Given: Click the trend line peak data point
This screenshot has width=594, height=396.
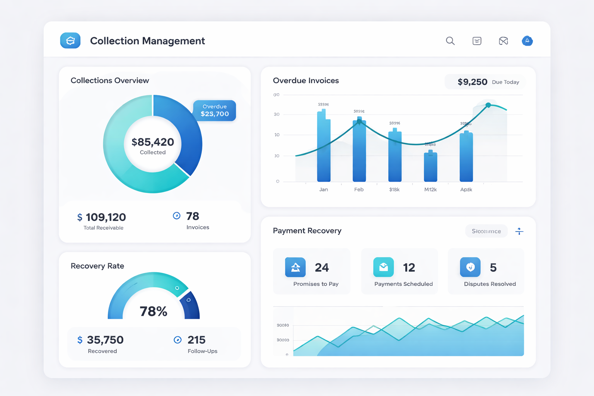Looking at the screenshot, I should tap(488, 105).
